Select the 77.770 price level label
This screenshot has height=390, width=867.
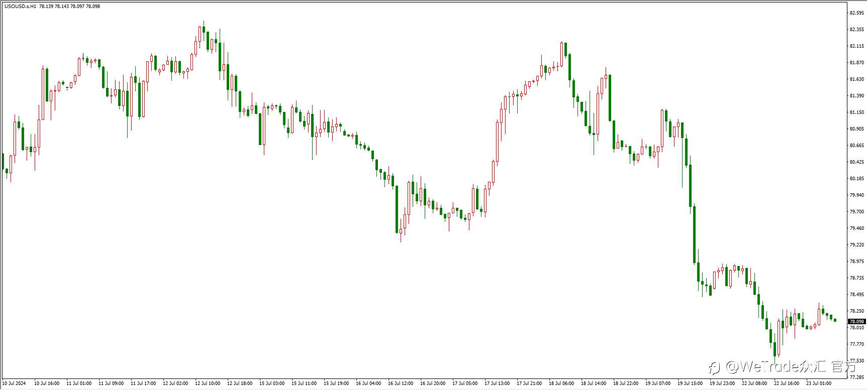click(856, 344)
